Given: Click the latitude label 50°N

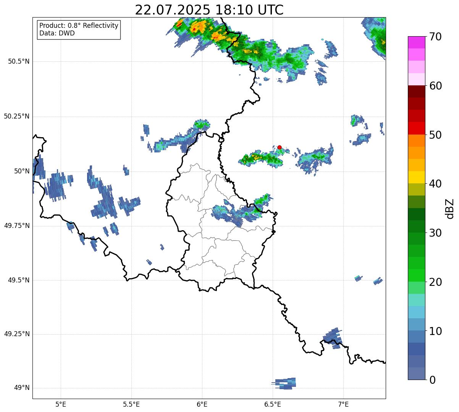Looking at the screenshot, I should [22, 171].
